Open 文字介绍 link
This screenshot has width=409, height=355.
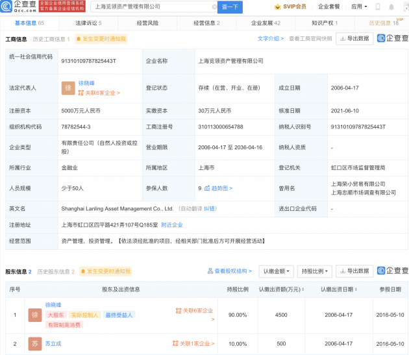point(271,38)
